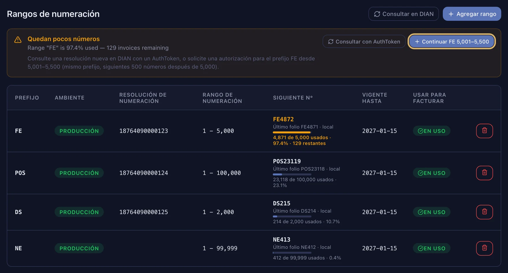Click the NE prefix cell

pyautogui.click(x=18, y=248)
